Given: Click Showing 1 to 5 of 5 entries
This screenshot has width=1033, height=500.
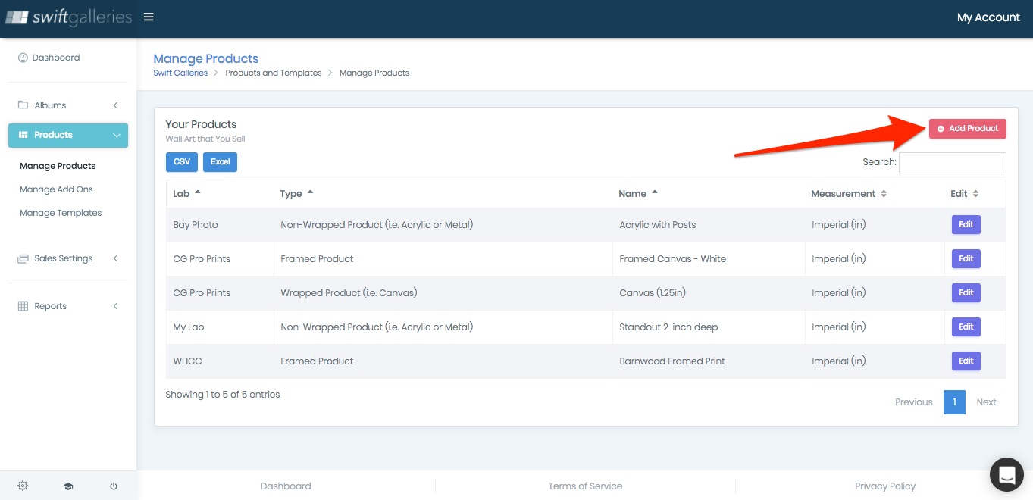Looking at the screenshot, I should coord(223,395).
